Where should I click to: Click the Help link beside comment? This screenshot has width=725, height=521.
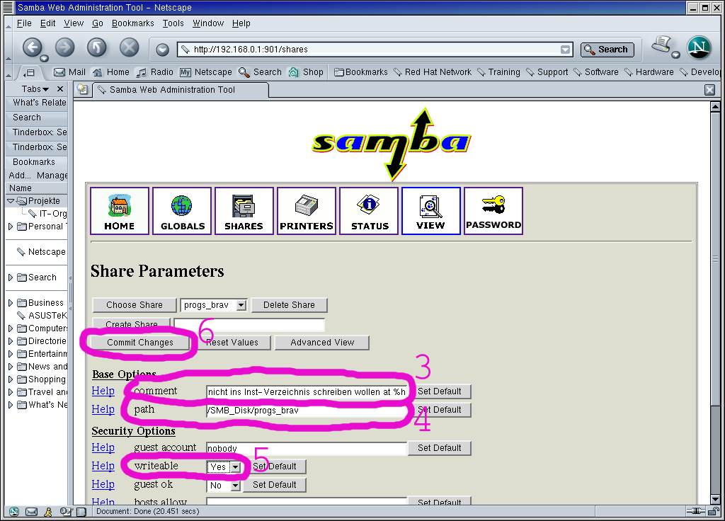pyautogui.click(x=103, y=391)
